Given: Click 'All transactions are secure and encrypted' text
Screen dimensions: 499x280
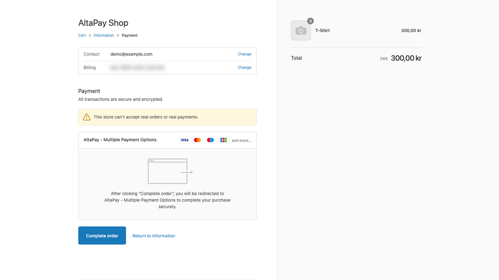Looking at the screenshot, I should pos(121,99).
